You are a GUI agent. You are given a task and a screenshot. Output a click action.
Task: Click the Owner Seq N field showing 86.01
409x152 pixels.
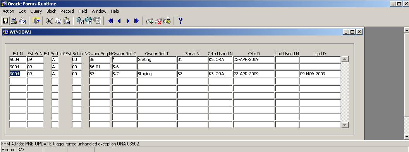[x=100, y=67]
